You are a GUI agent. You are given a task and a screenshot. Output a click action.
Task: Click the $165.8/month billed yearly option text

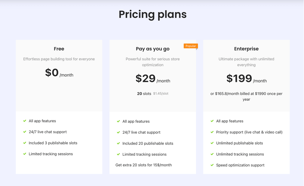tap(246, 96)
